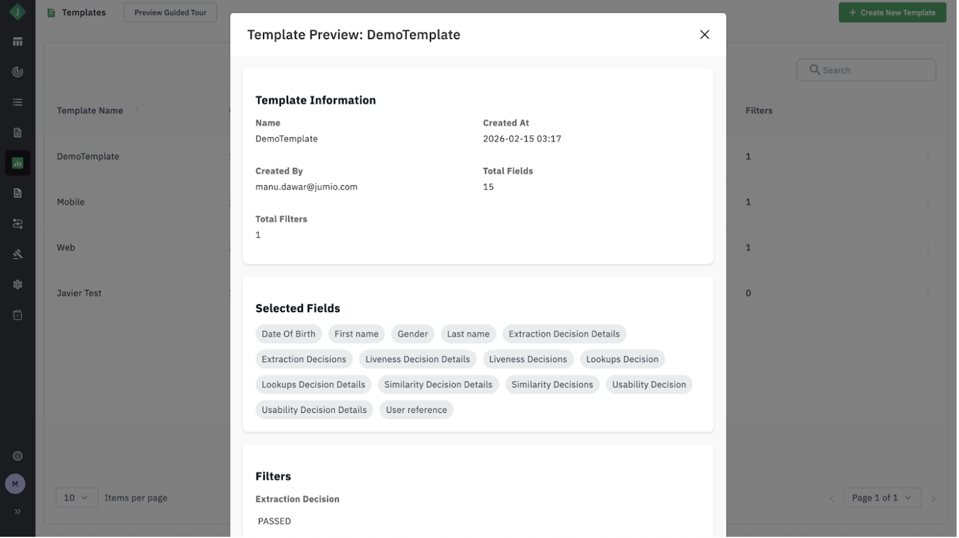
Task: Click the green bar chart sidebar icon
Action: 18,164
